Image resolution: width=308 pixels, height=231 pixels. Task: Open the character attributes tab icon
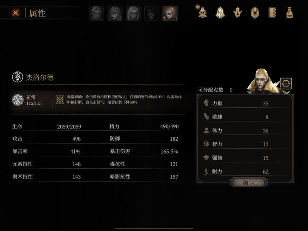coord(202,13)
